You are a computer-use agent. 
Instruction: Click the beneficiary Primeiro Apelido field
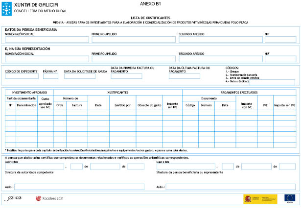(x=133, y=39)
